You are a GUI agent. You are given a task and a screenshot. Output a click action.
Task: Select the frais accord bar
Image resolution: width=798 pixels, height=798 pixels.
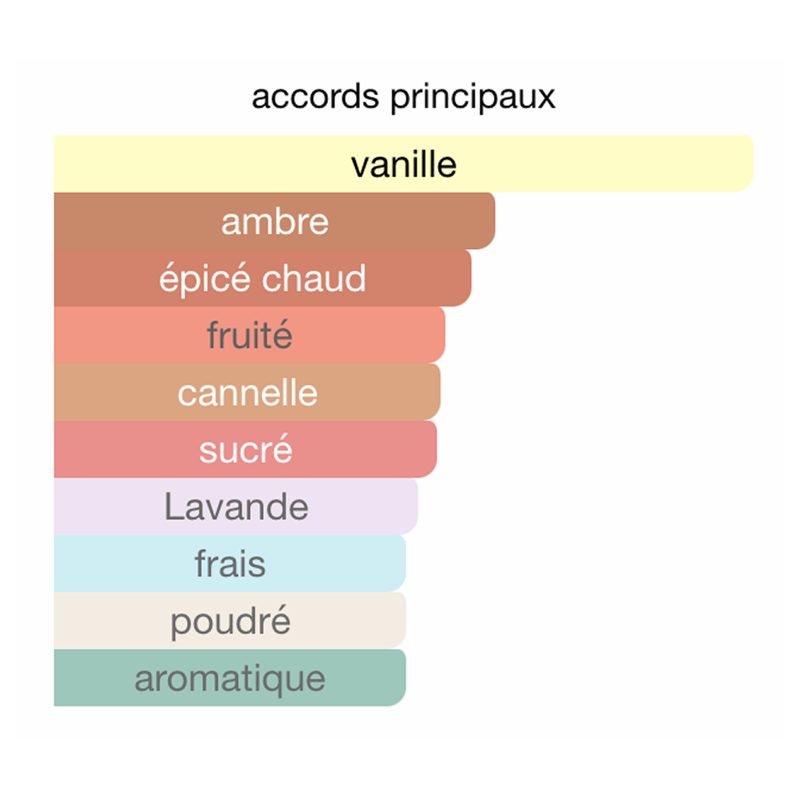pos(230,563)
